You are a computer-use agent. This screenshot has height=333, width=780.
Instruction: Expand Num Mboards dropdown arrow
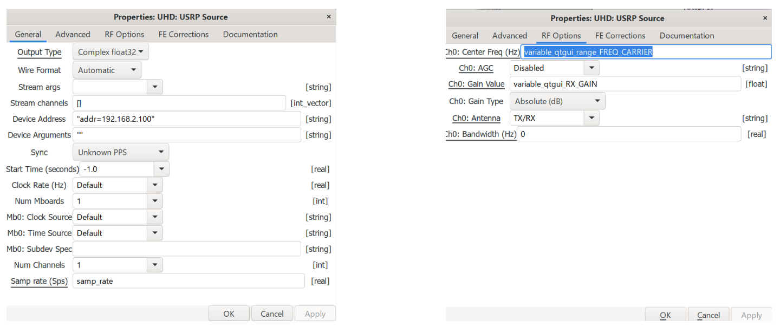point(155,201)
